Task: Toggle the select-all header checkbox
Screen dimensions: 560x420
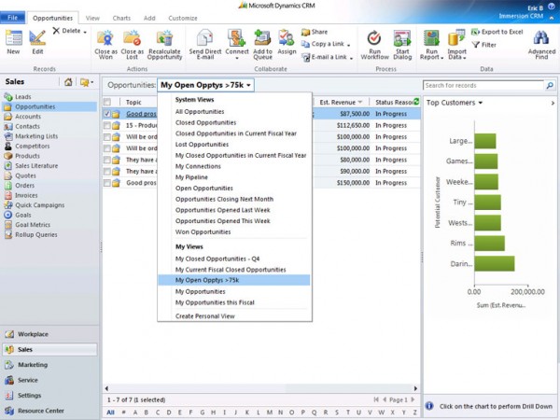Action: point(107,102)
